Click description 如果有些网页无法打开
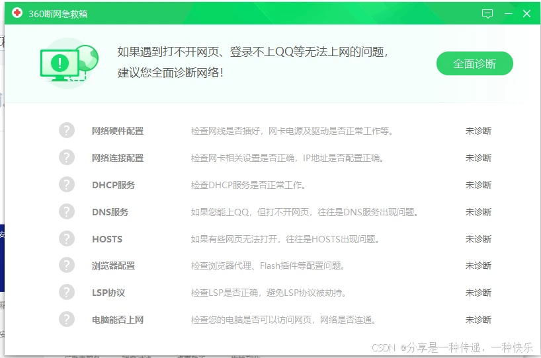This screenshot has height=358, width=541. tap(285, 239)
